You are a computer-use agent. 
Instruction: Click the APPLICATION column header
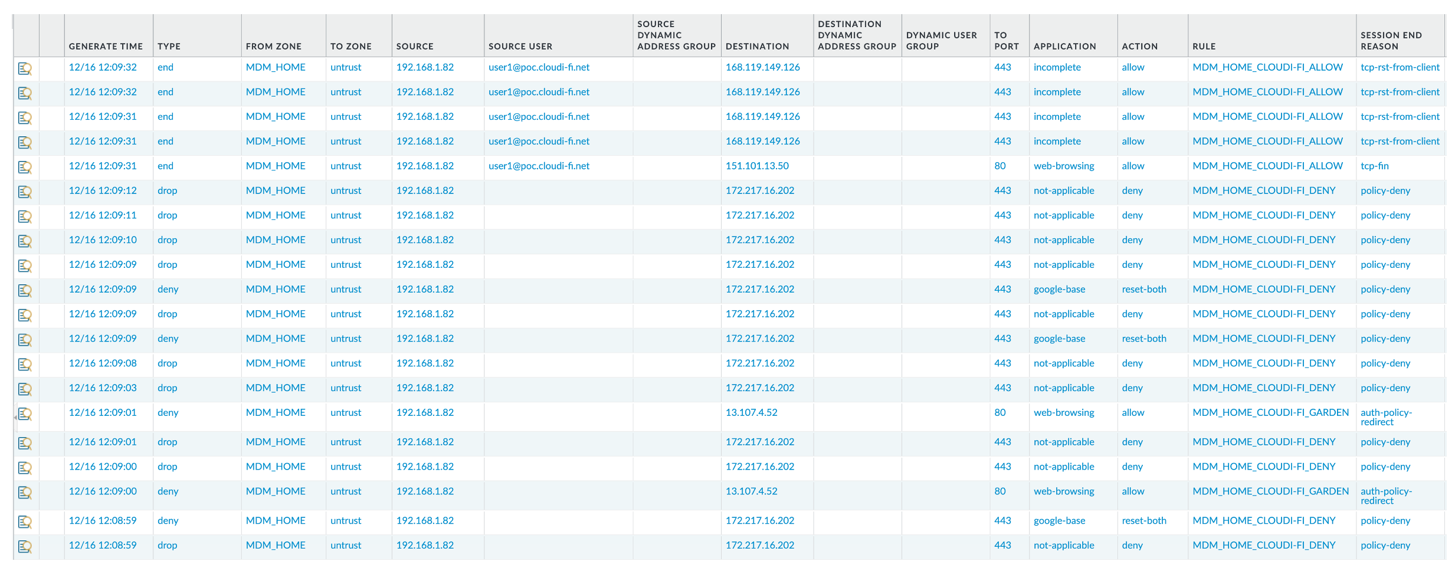click(x=1064, y=46)
